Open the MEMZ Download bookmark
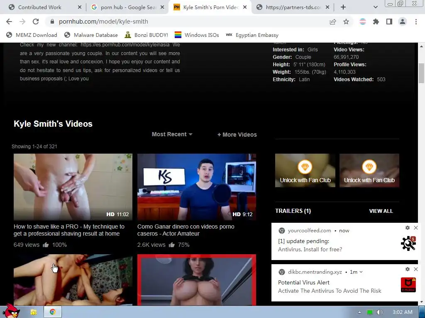The height and width of the screenshot is (318, 425). tap(32, 35)
